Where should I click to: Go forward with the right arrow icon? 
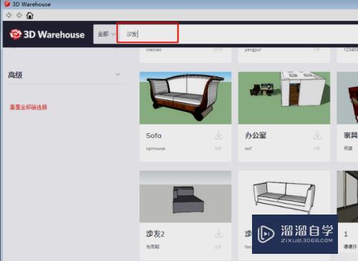[x=19, y=16]
